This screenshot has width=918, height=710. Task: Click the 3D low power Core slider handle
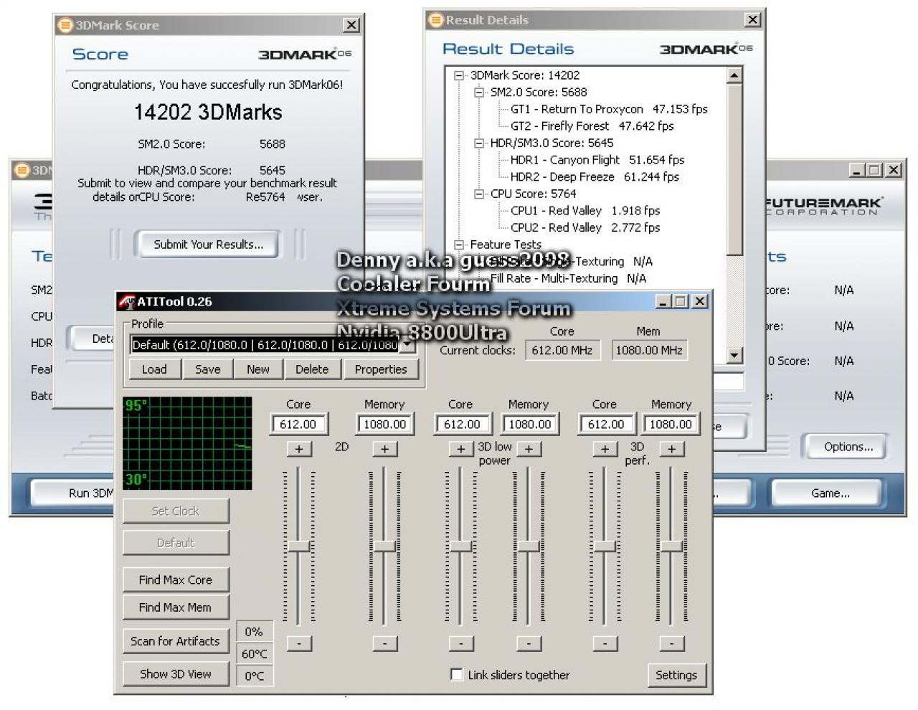pos(460,546)
